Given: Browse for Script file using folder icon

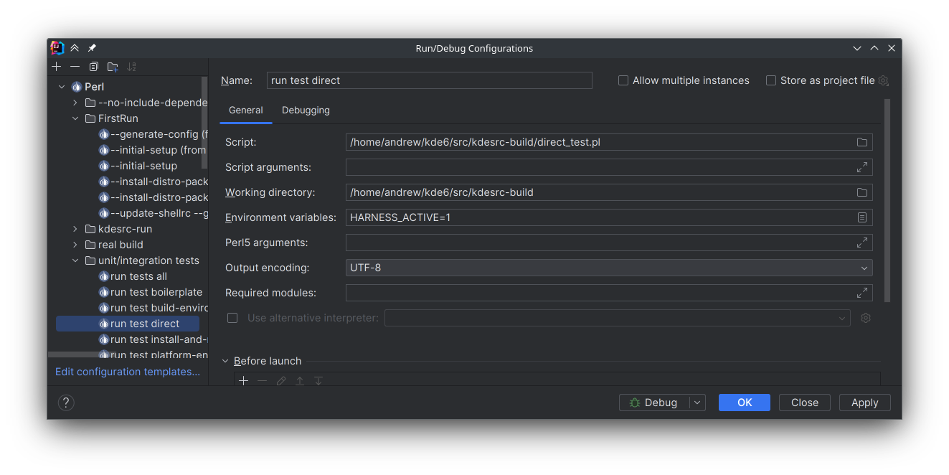Looking at the screenshot, I should click(861, 142).
